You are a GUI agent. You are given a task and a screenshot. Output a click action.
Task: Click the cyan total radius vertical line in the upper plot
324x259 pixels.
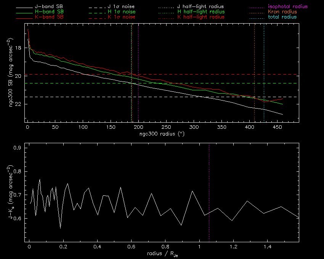tap(264, 57)
